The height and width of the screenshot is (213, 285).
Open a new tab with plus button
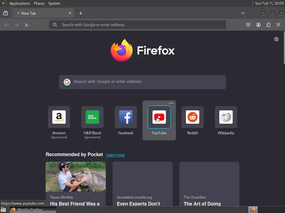80,13
